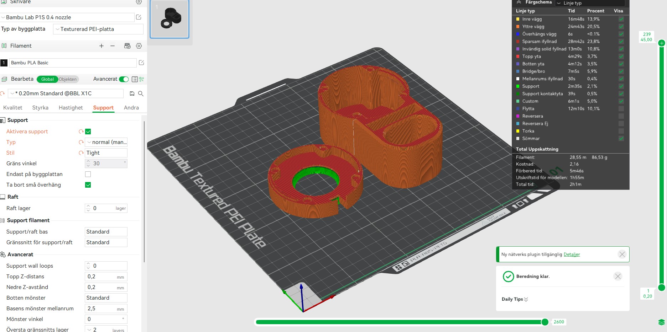Click the layer slider plus icon at top
This screenshot has width=667, height=332.
(662, 43)
